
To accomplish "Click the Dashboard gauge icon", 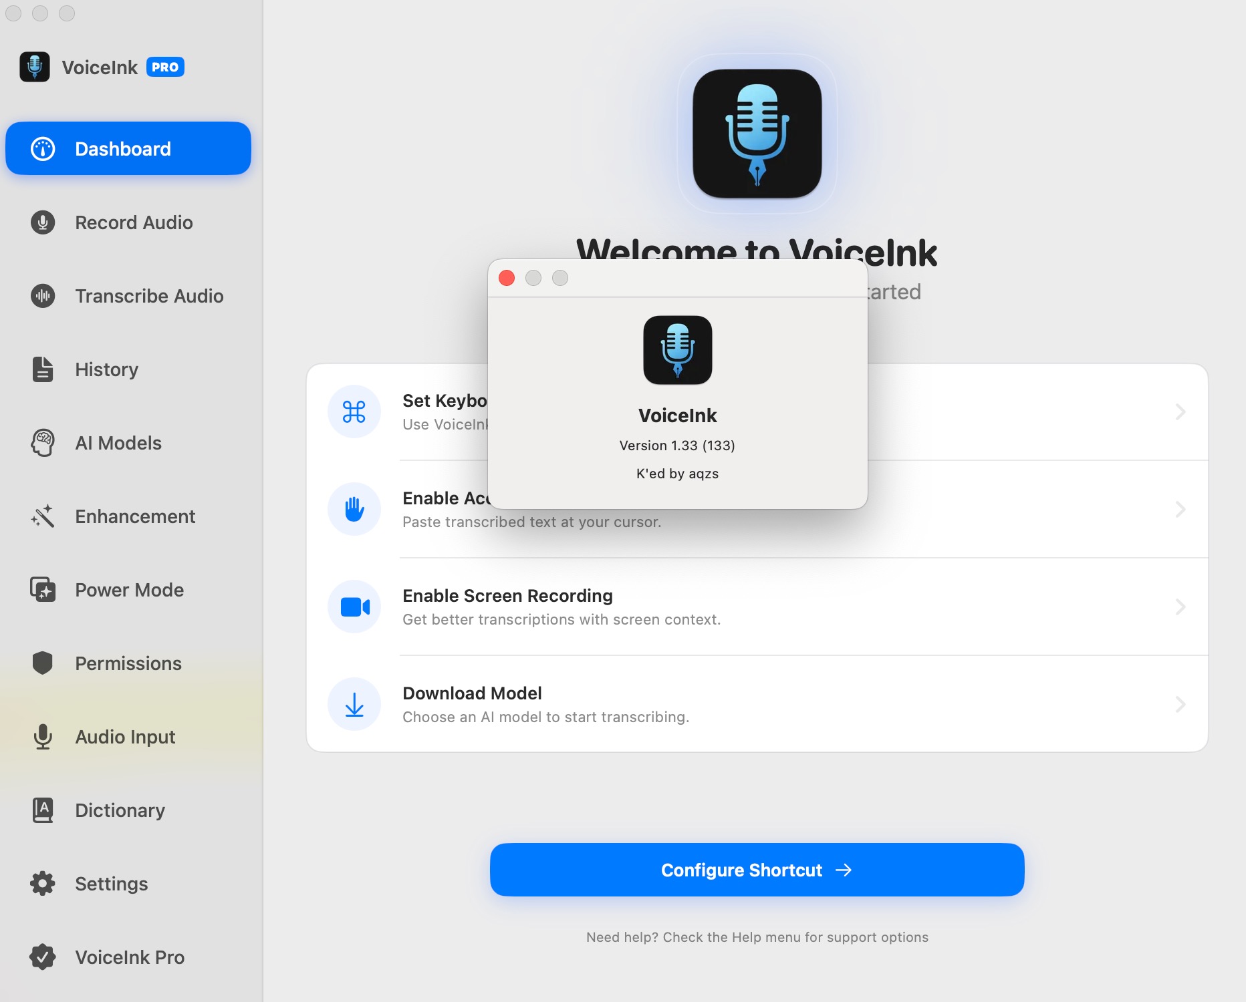I will click(43, 148).
